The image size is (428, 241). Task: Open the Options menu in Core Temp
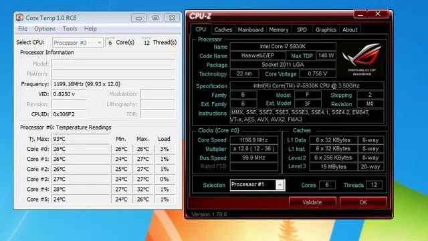pyautogui.click(x=45, y=29)
